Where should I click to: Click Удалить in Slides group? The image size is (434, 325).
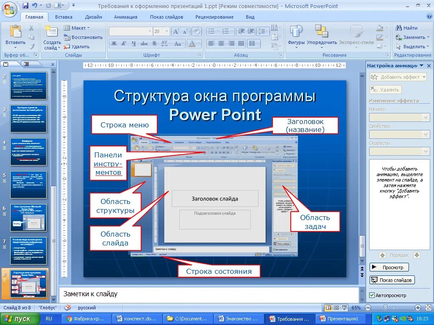coord(77,47)
